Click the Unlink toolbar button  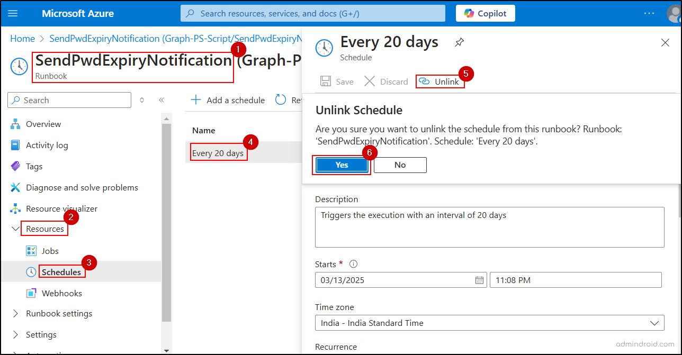(439, 81)
